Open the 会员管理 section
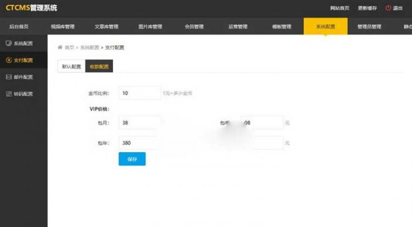Screen dimensions: 412x227 tap(194, 26)
